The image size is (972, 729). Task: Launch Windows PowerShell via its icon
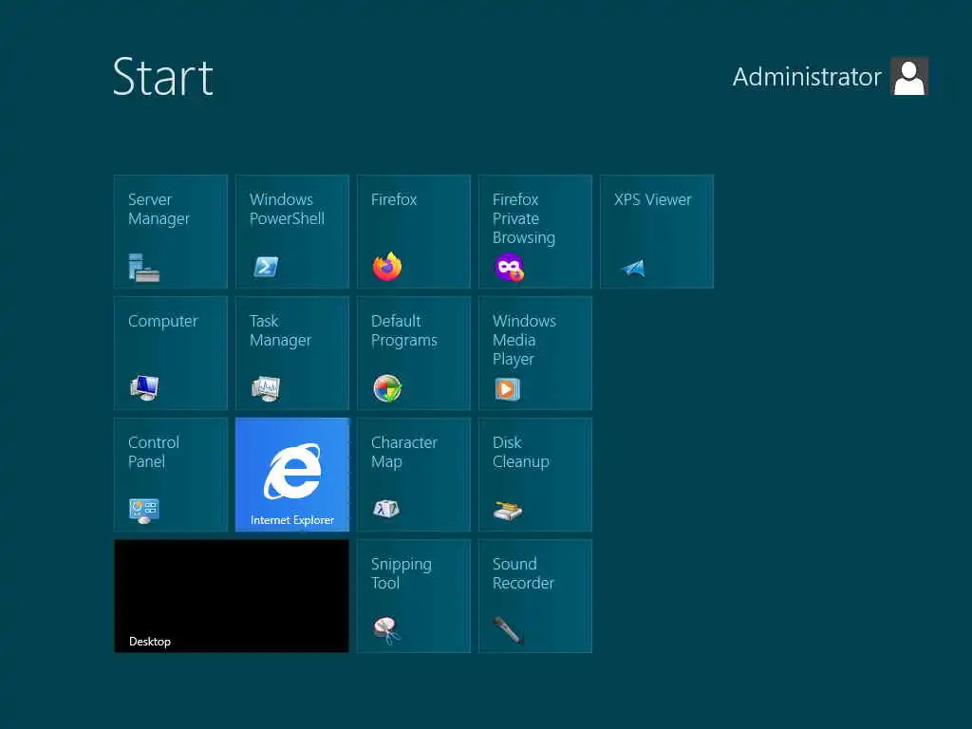tap(266, 267)
